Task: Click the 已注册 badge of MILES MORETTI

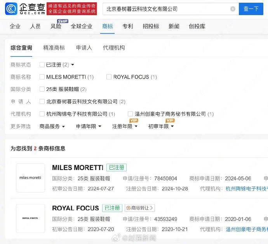Action: pos(117,168)
